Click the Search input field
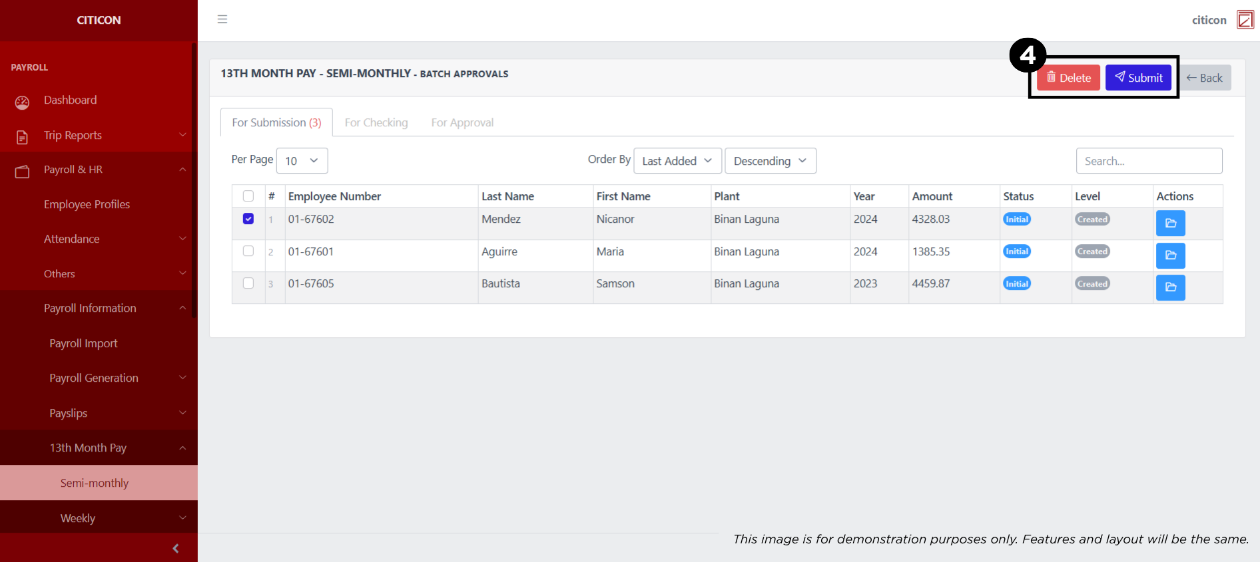The height and width of the screenshot is (562, 1260). click(1149, 161)
